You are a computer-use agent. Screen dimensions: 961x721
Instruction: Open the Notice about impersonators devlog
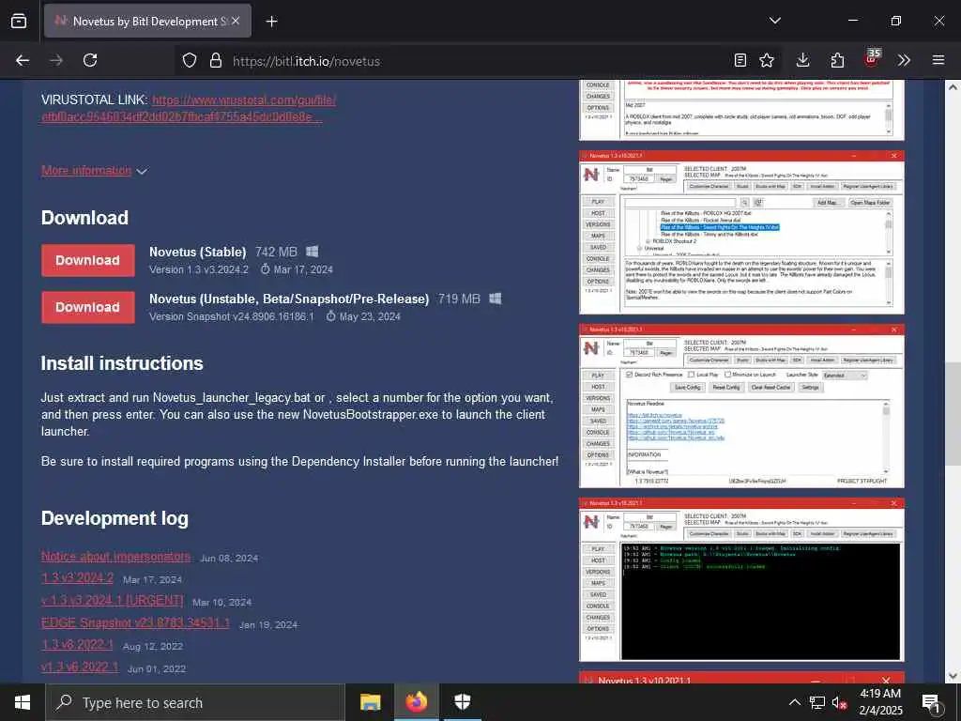pyautogui.click(x=115, y=557)
